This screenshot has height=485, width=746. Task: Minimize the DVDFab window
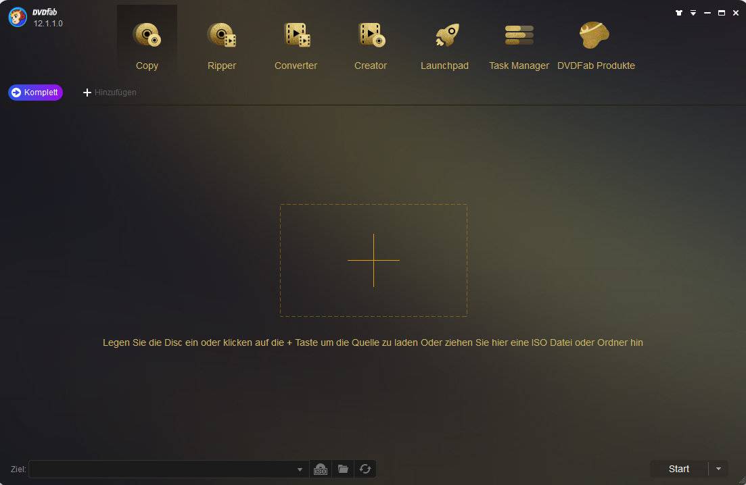point(707,13)
